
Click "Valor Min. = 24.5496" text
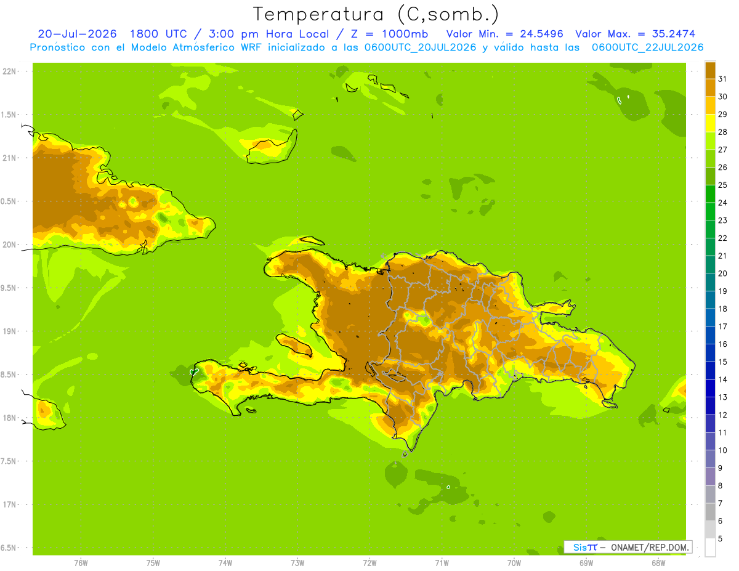tap(504, 34)
